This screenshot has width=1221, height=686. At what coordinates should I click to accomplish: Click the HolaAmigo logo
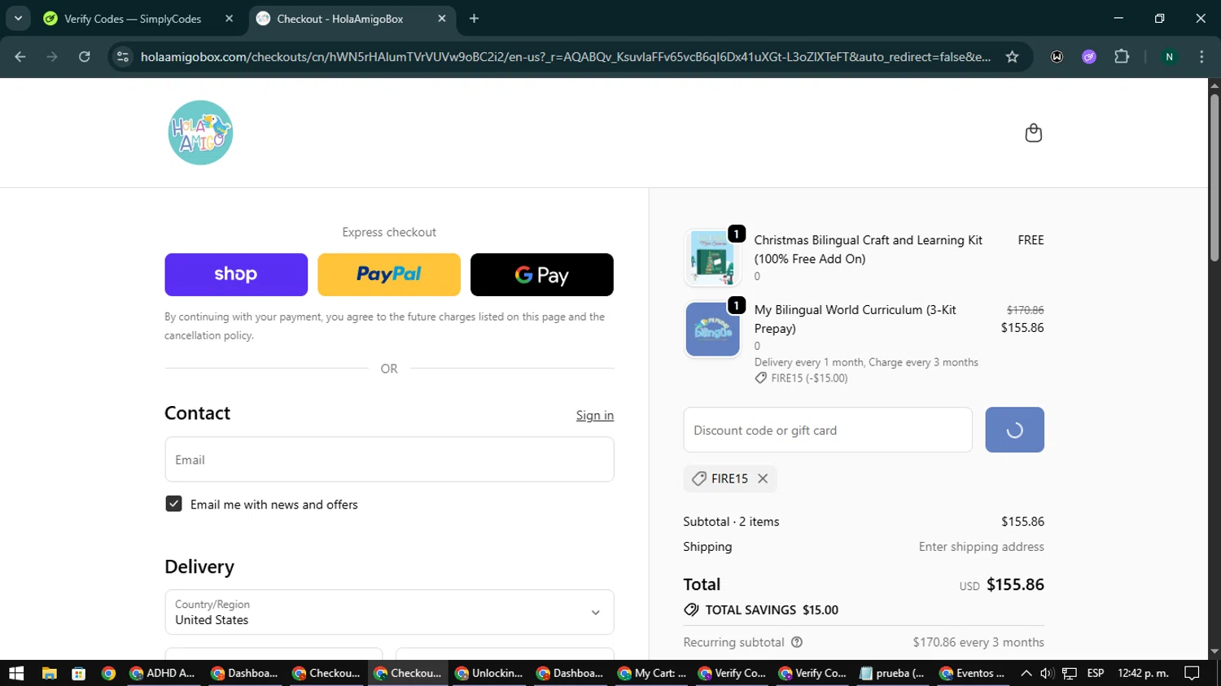[200, 133]
